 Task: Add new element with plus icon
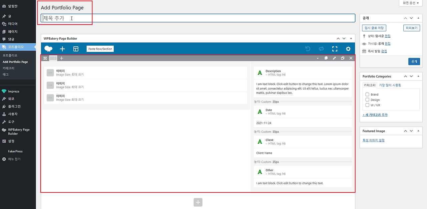pyautogui.click(x=62, y=49)
